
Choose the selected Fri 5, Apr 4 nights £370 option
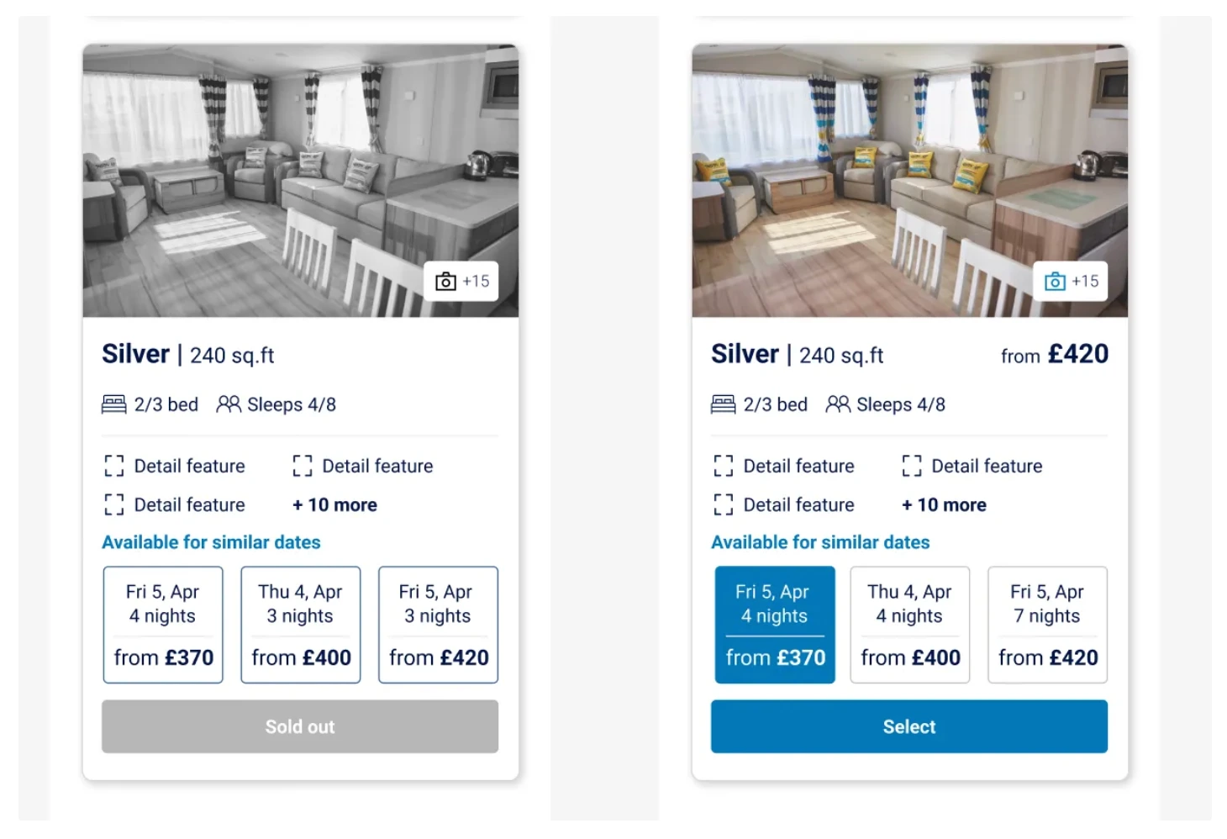coord(774,625)
